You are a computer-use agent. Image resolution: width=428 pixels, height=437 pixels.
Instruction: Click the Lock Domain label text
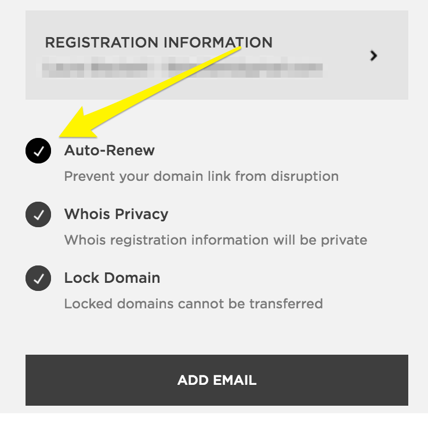[x=112, y=278]
